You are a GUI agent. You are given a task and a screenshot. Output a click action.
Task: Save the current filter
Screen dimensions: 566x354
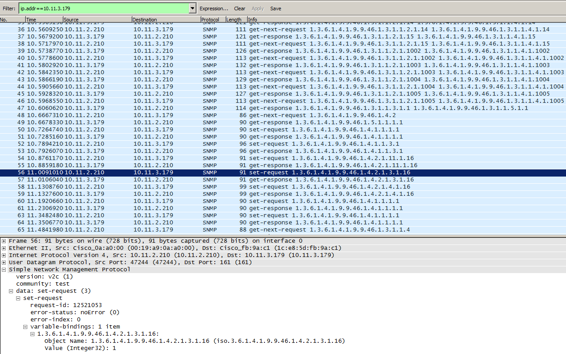[x=276, y=8]
